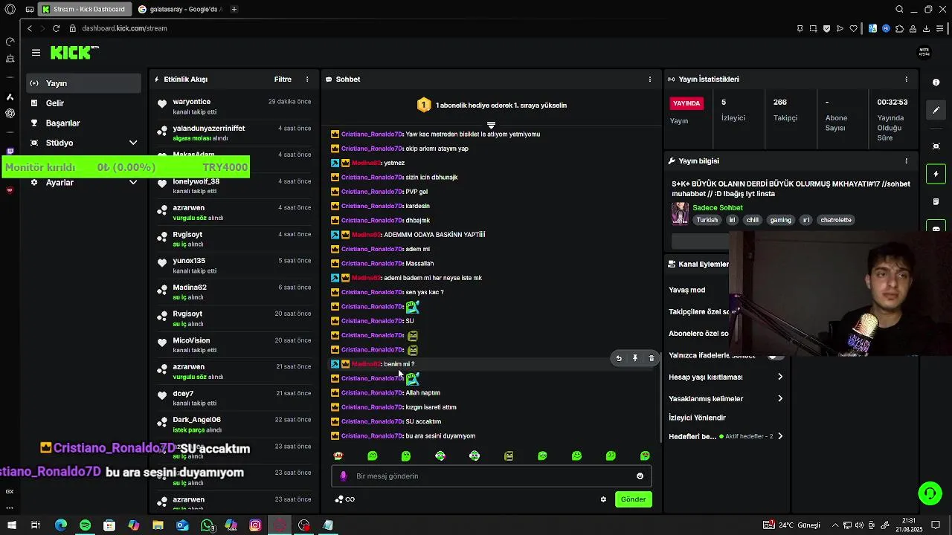Open the Filtre activity filter

coord(283,79)
